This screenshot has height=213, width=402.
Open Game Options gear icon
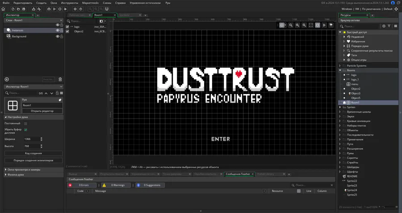coord(75,9)
